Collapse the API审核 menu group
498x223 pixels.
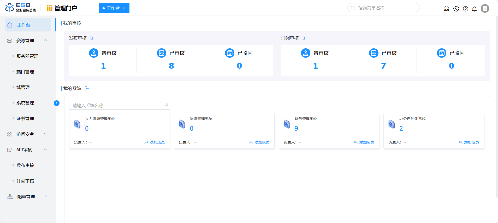[45, 149]
